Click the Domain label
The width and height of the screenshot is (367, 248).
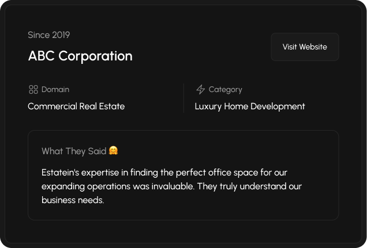pos(55,90)
